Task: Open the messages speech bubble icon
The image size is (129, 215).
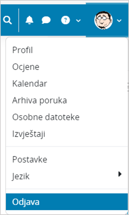Action: [x=46, y=20]
